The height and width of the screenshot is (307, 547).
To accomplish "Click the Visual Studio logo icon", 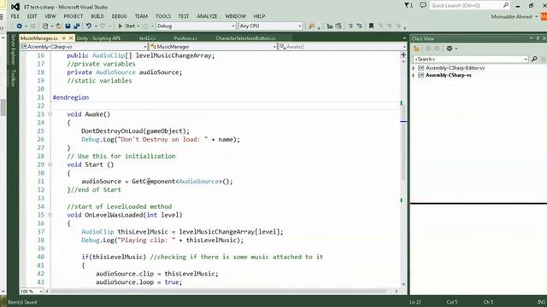I will click(x=15, y=7).
